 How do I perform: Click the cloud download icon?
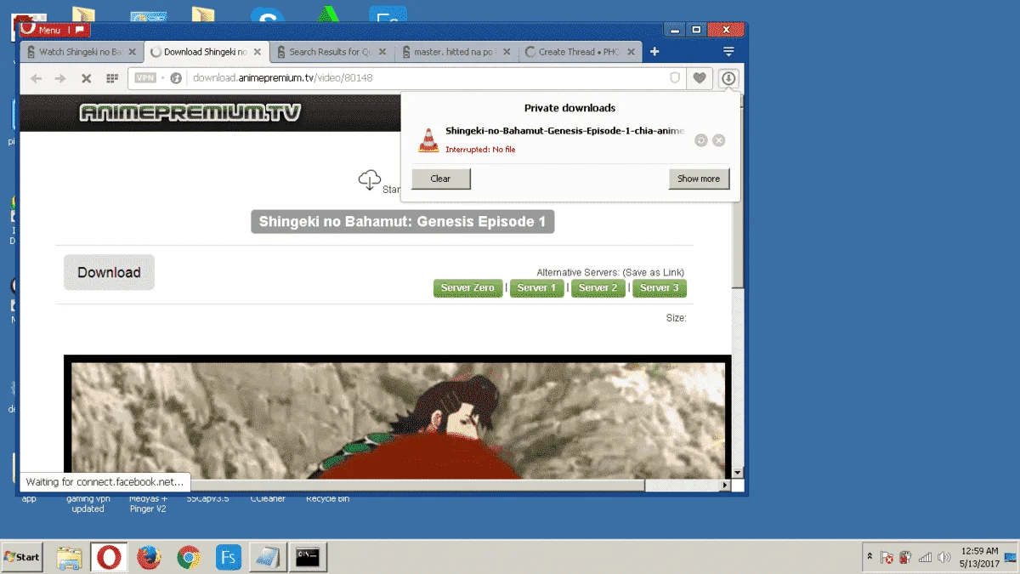(x=370, y=180)
